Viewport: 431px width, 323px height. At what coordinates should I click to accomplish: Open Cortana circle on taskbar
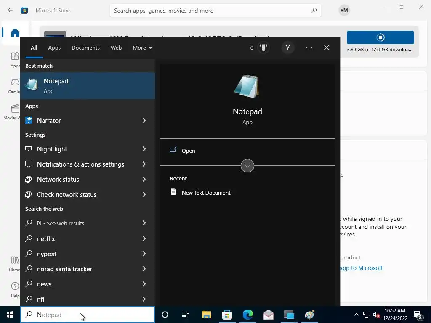click(x=165, y=315)
